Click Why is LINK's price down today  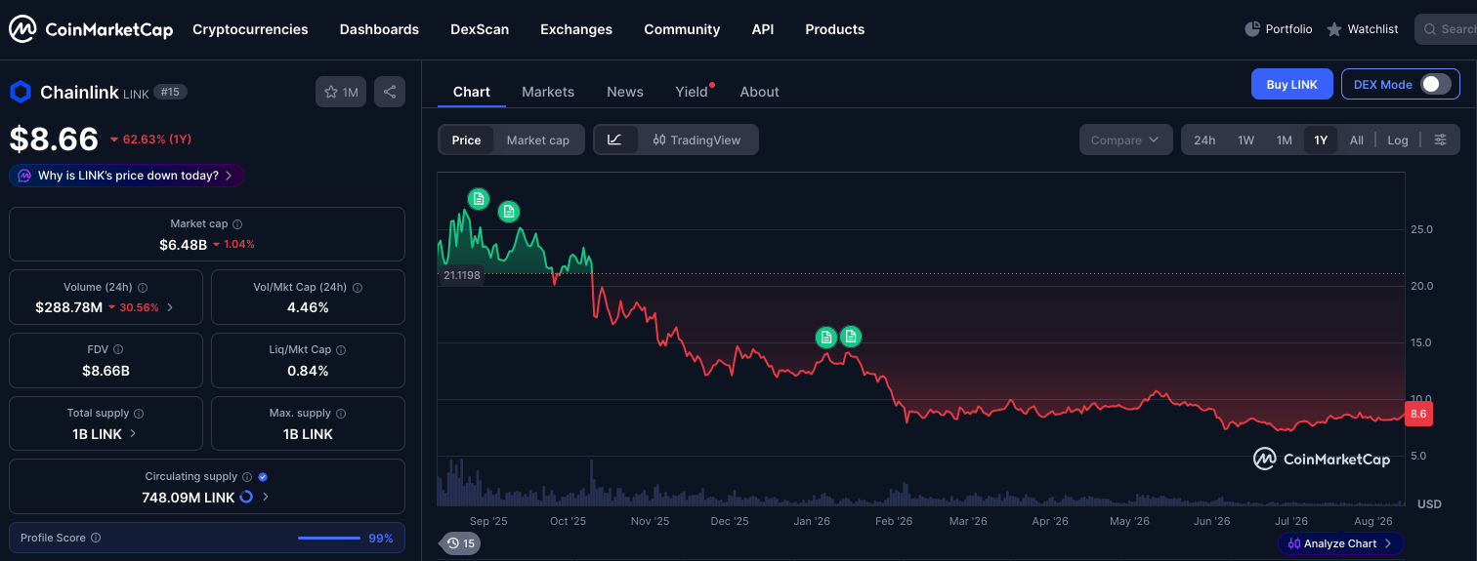127,176
